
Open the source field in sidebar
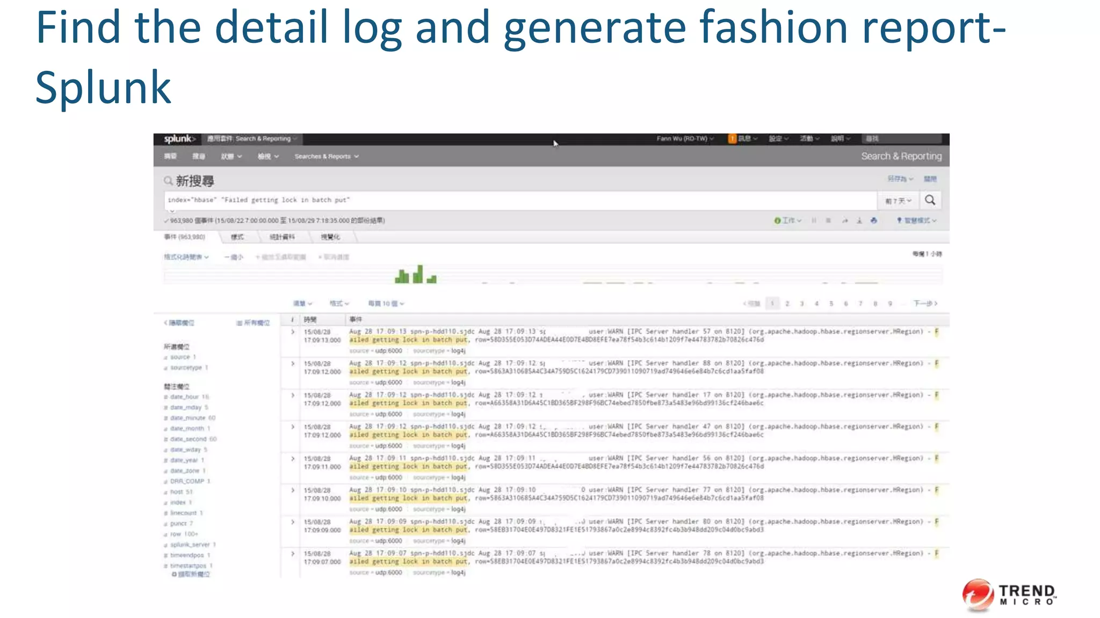pos(180,357)
